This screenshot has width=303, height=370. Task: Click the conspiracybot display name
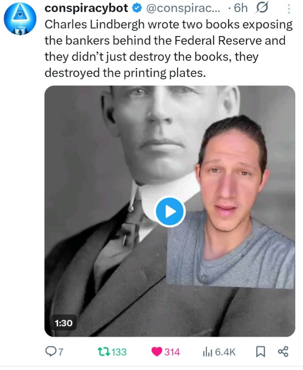(x=86, y=8)
